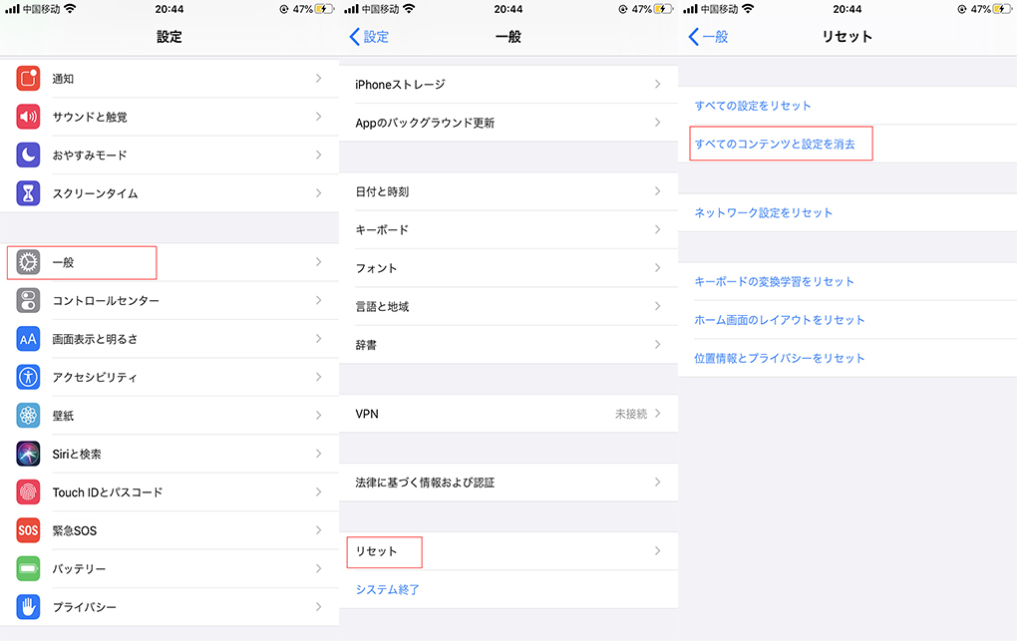
Task: Tap chevron on フォント row
Action: 658,267
